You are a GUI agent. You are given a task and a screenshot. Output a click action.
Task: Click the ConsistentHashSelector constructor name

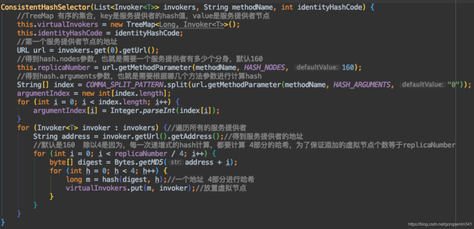pos(46,7)
